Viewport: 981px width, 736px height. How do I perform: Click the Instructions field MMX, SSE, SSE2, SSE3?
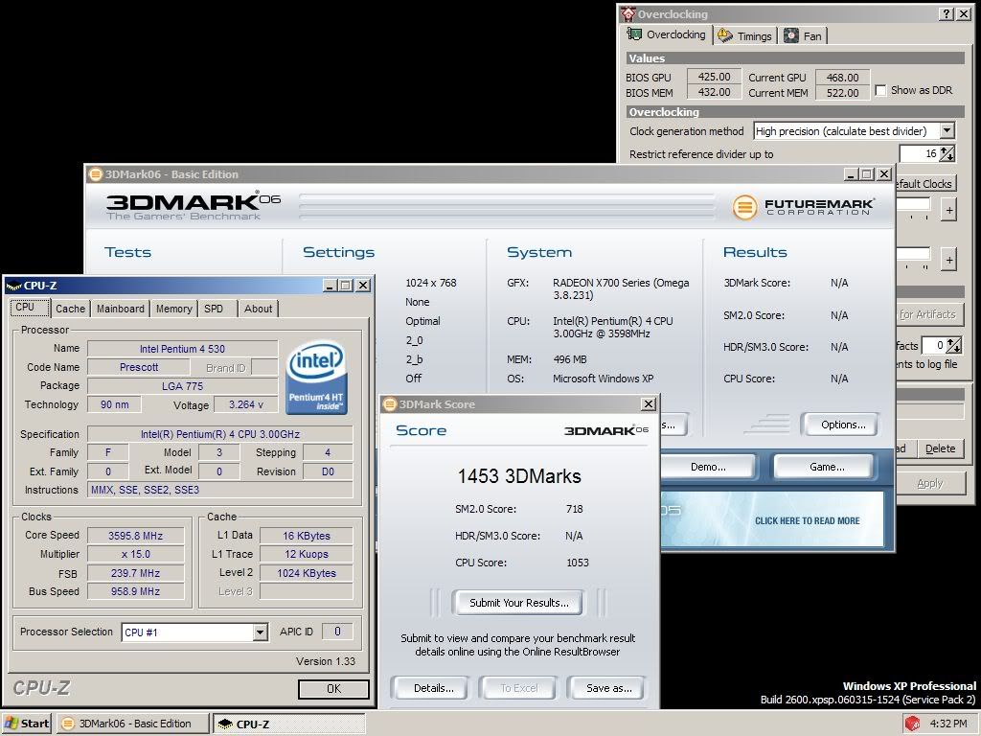220,490
